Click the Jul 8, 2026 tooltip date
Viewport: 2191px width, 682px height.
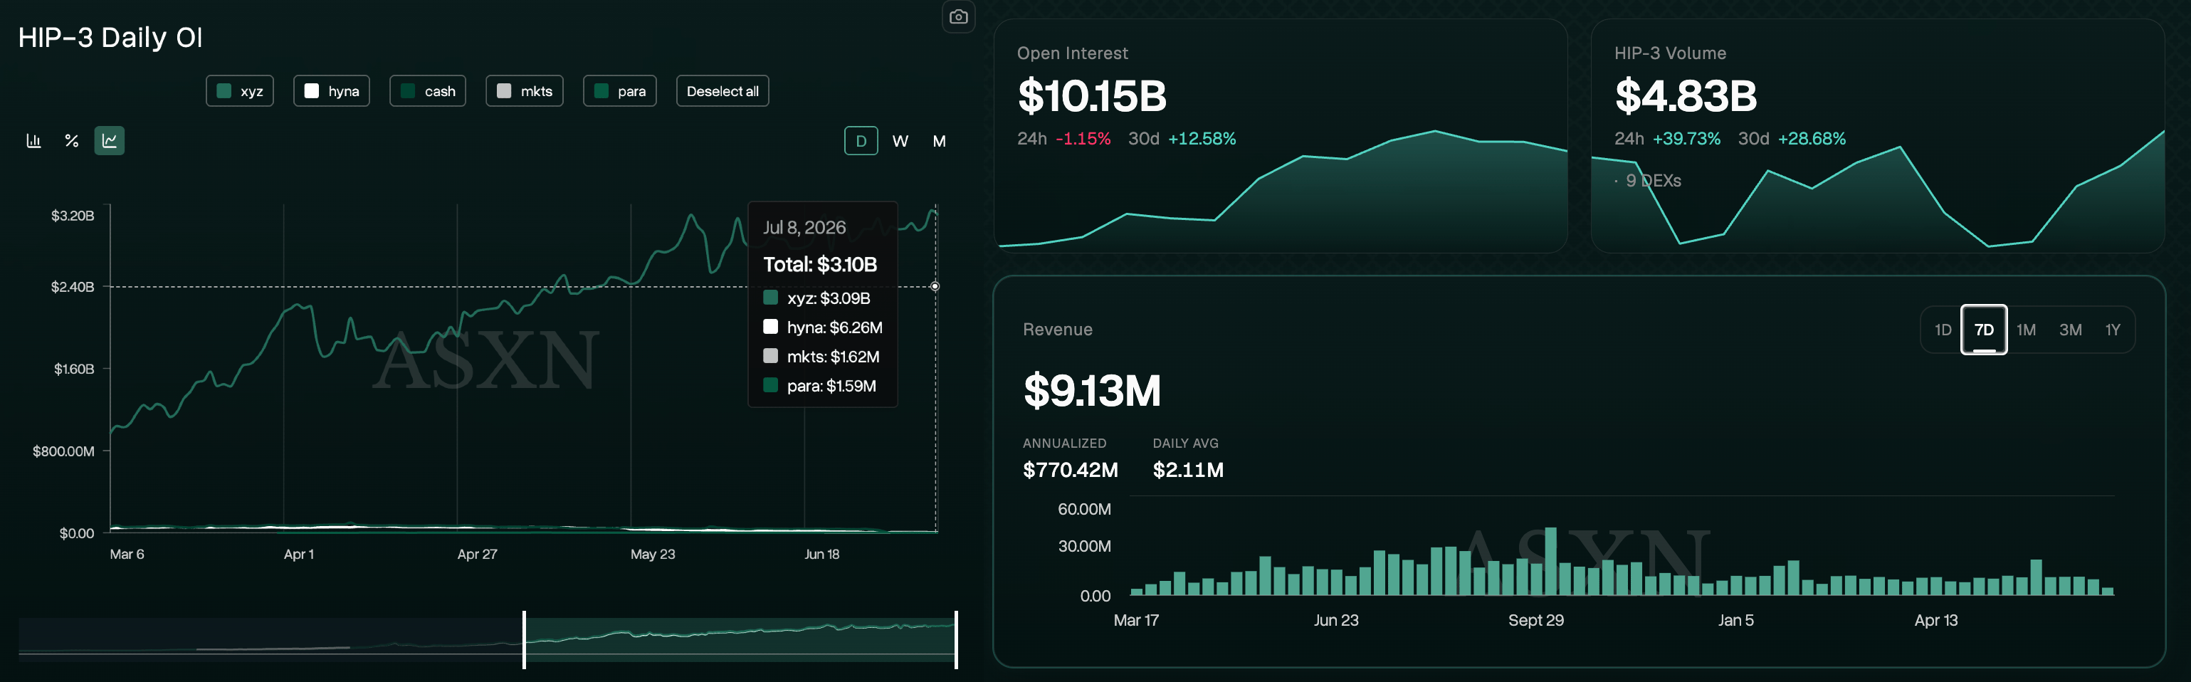[804, 228]
